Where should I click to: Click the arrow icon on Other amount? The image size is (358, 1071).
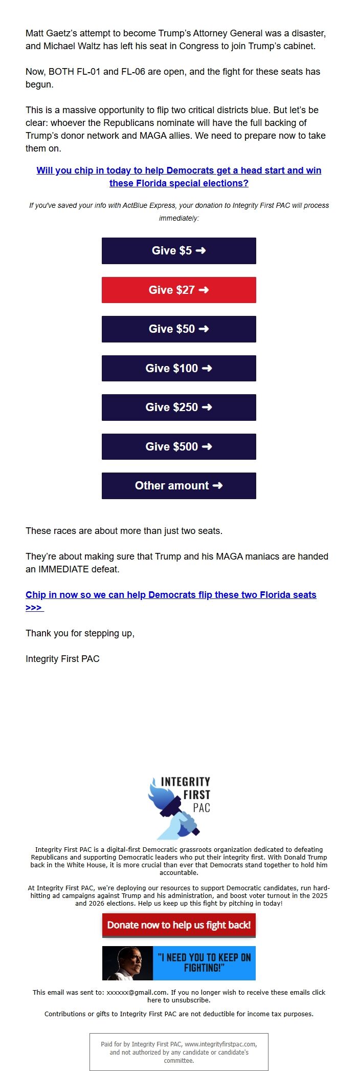click(217, 486)
